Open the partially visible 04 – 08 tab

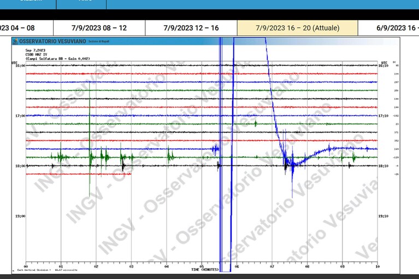26,28
